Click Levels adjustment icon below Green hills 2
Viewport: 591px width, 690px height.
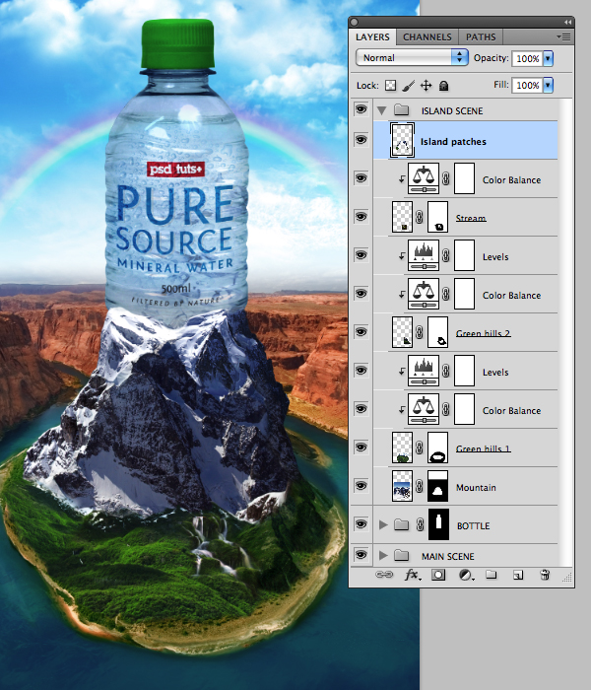click(x=424, y=371)
